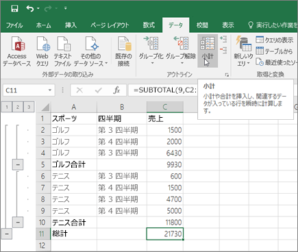Viewport: 298px width, 252px height.
Task: Switch to the 数式 tab
Action: pyautogui.click(x=149, y=25)
